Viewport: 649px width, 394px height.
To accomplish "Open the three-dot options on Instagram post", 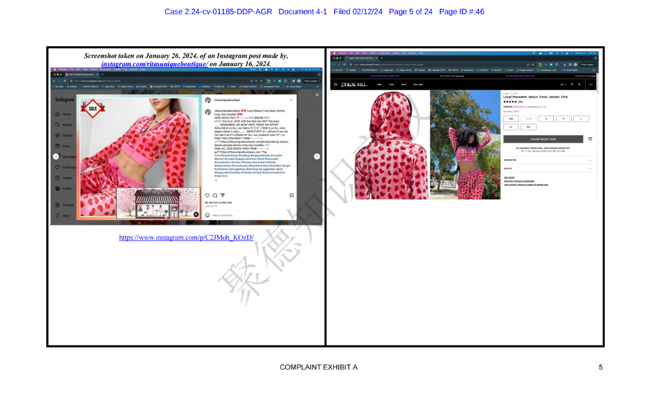I will (291, 100).
